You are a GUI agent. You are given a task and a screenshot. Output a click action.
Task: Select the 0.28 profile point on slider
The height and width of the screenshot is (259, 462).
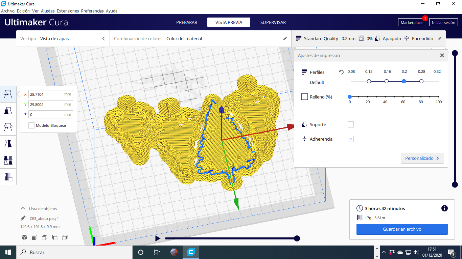421,81
